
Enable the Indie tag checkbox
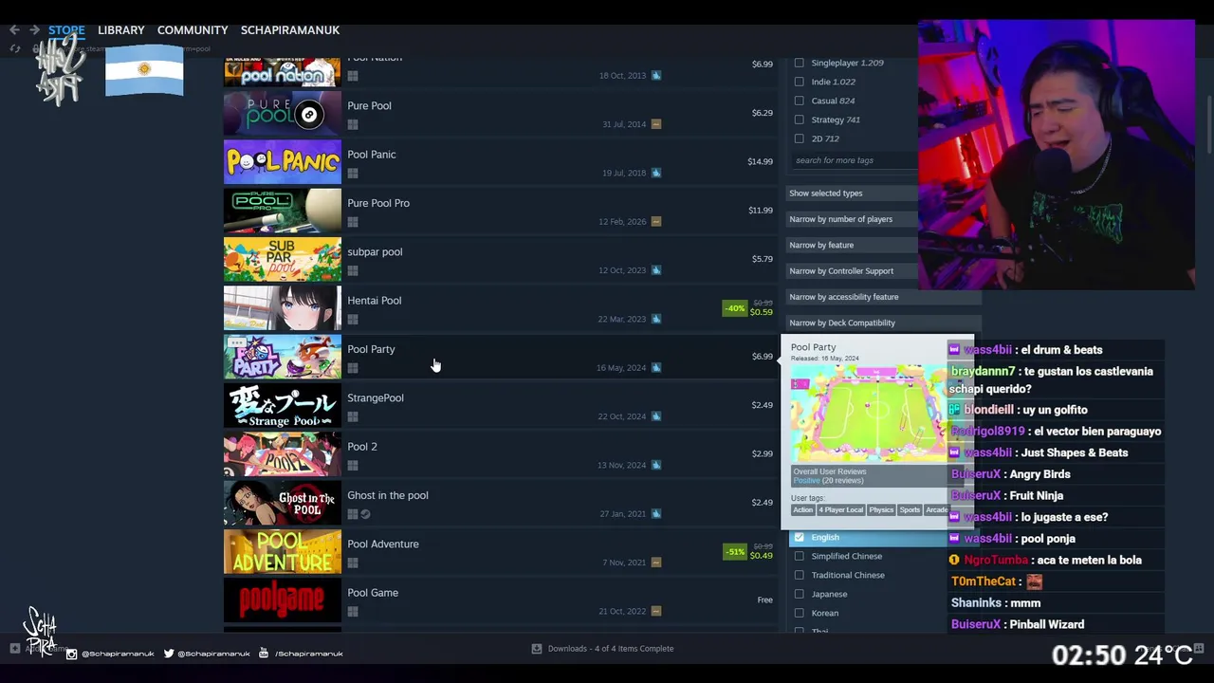[800, 82]
